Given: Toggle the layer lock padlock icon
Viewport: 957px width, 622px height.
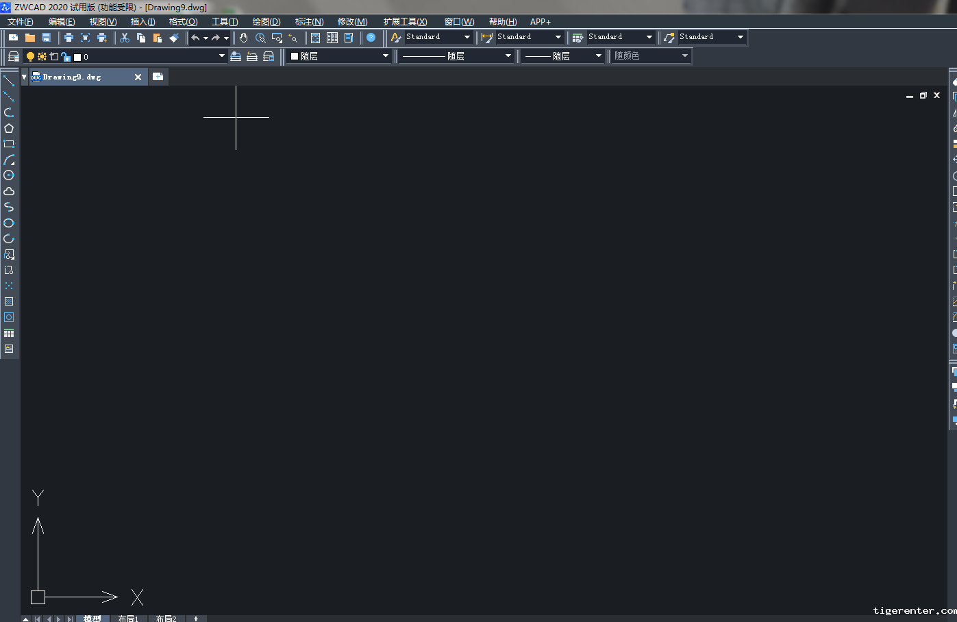Looking at the screenshot, I should click(65, 57).
